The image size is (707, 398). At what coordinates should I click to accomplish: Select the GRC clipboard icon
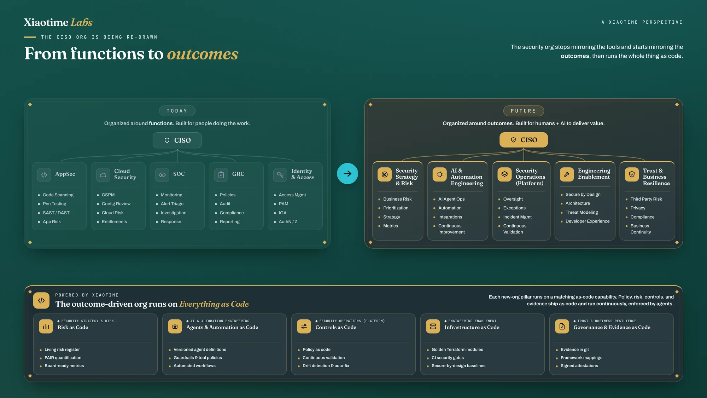pyautogui.click(x=221, y=175)
